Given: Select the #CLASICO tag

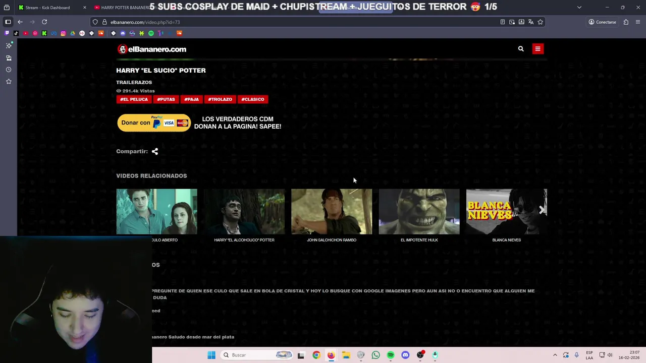Looking at the screenshot, I should pos(253,99).
